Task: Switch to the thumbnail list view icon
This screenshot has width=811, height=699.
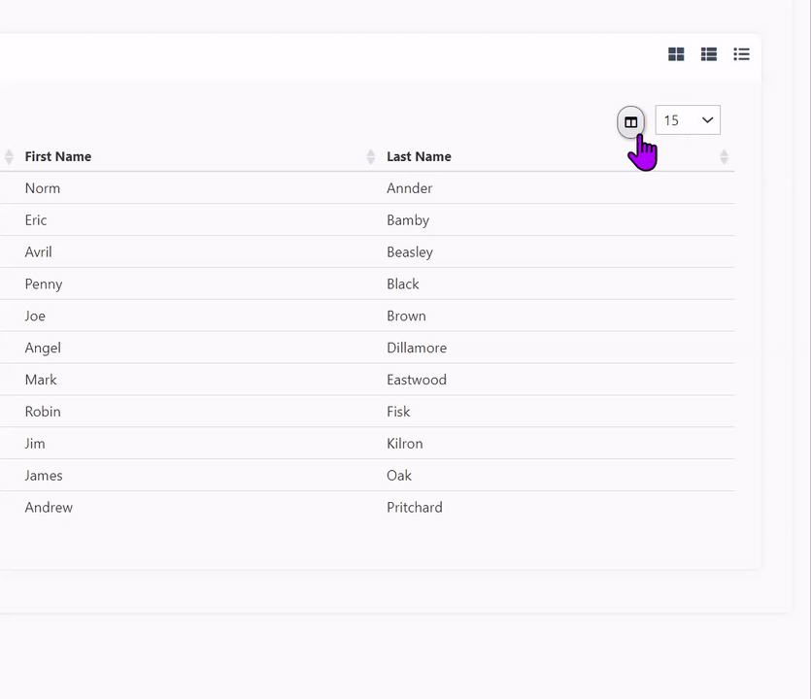Action: [x=709, y=53]
